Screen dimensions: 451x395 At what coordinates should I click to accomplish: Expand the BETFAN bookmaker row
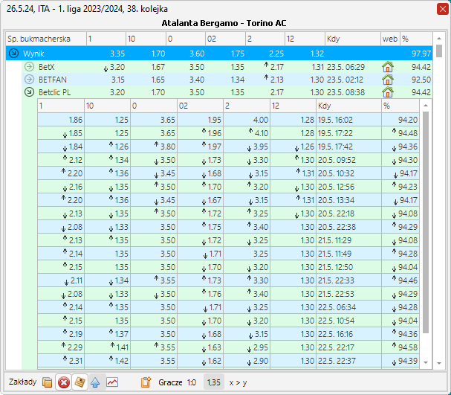[30, 80]
